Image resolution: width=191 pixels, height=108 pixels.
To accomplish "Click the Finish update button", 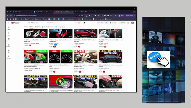I will [x=130, y=16].
